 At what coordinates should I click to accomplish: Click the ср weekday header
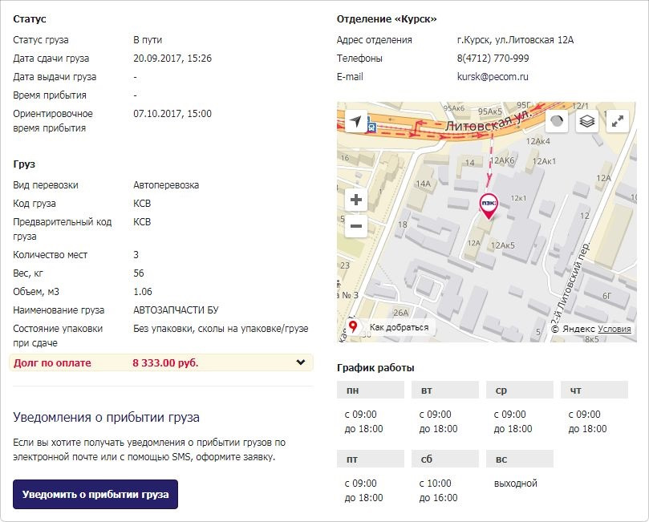point(520,390)
